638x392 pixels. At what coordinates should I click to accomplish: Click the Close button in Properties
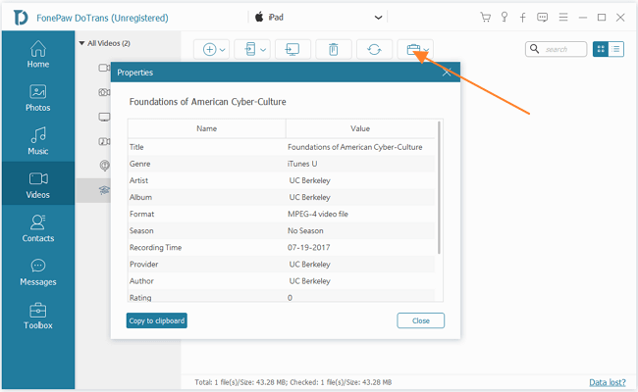pos(421,320)
